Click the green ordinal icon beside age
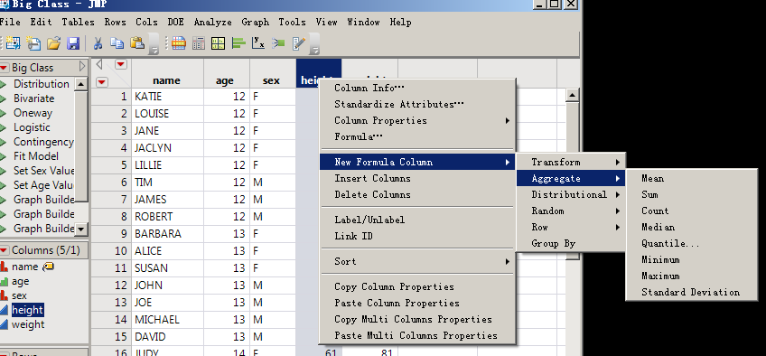 click(x=4, y=281)
